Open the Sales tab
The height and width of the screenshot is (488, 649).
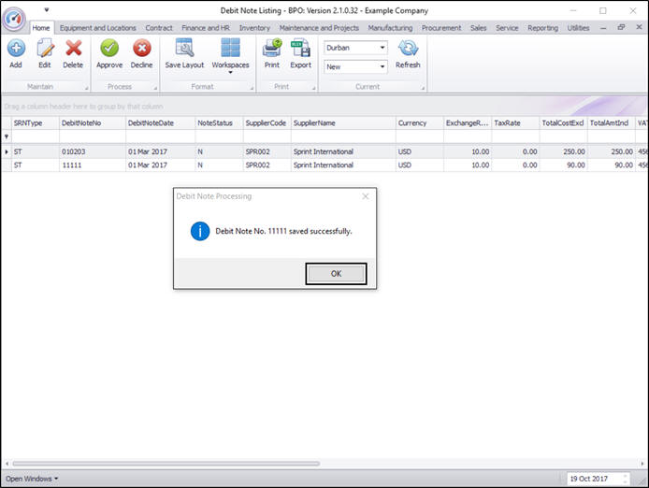(x=479, y=28)
